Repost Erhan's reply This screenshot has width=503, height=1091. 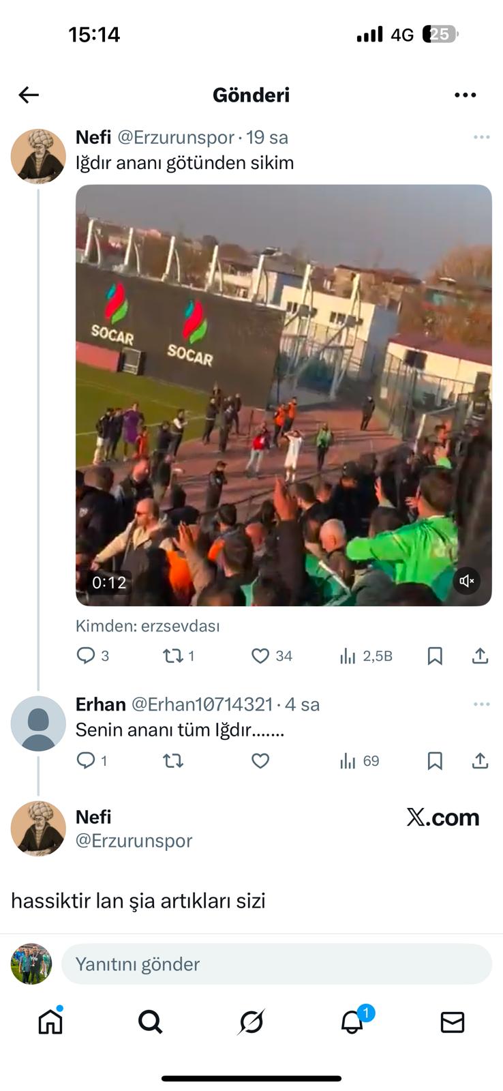coord(173,761)
